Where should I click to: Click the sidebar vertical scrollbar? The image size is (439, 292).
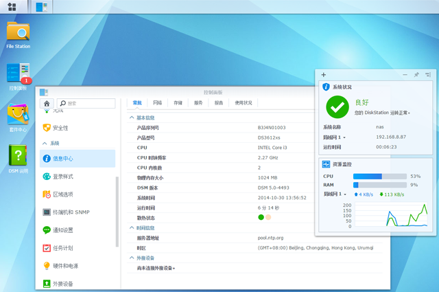[117, 212]
